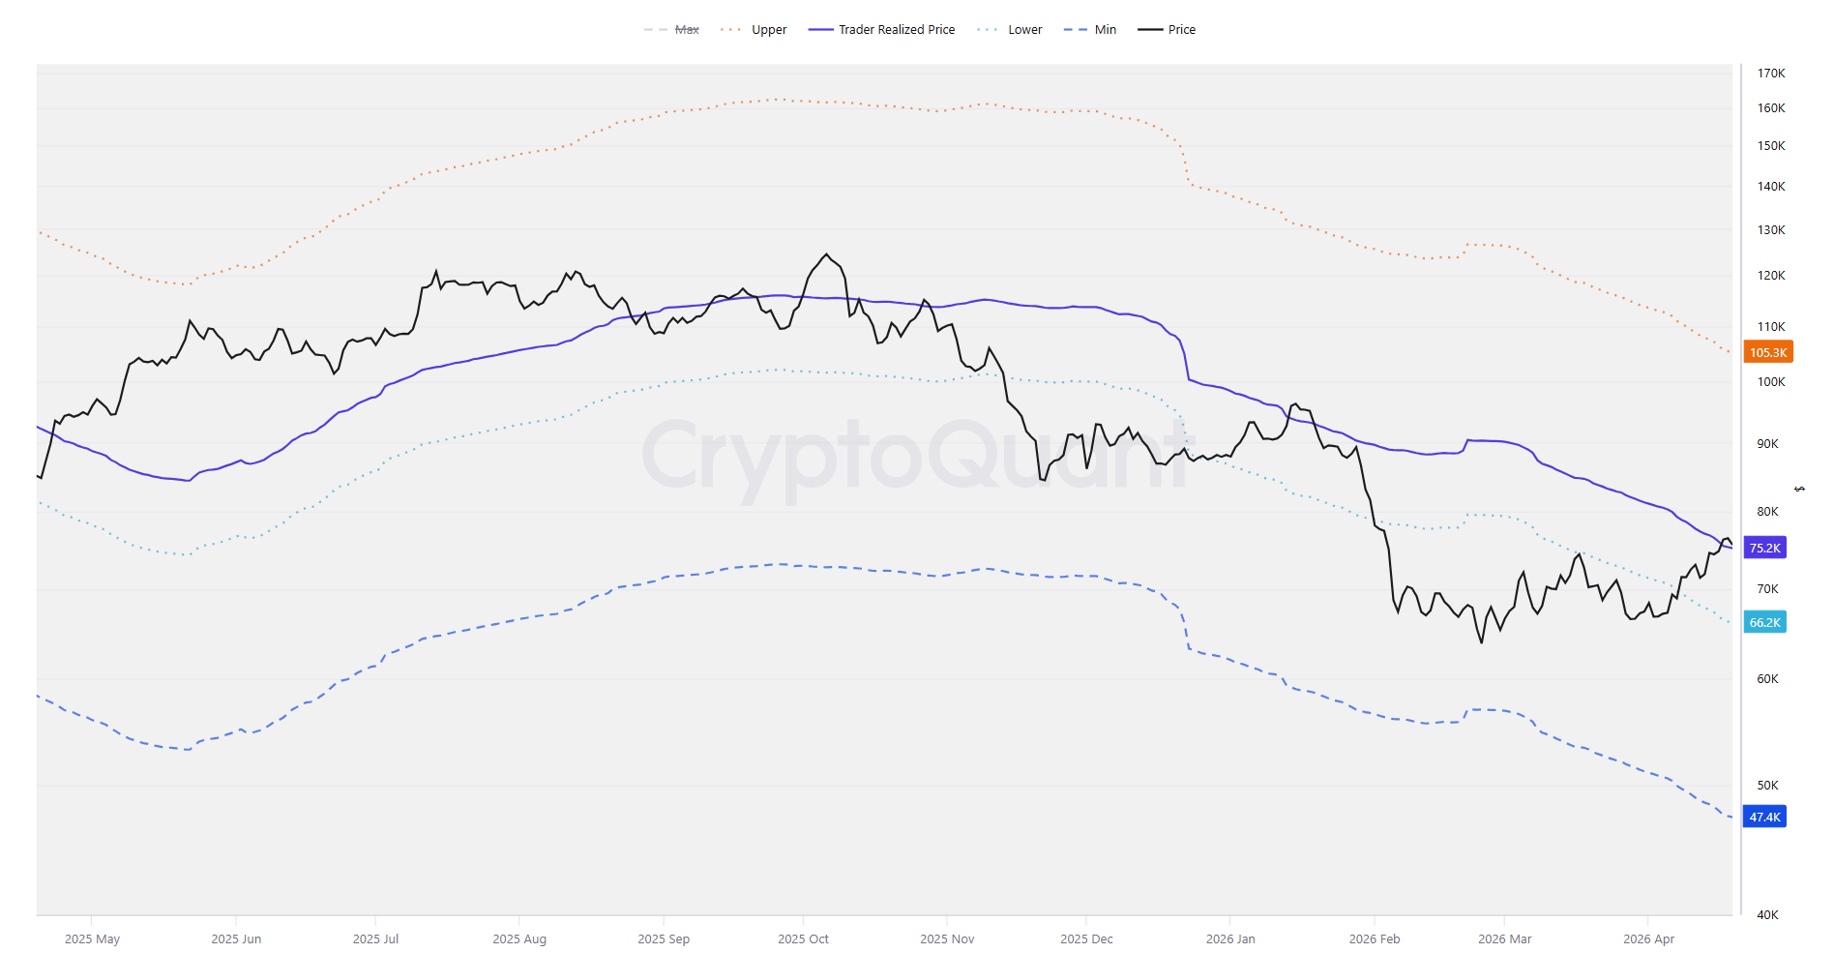This screenshot has height=953, width=1834.
Task: Click the light blue 66.2K value badge
Action: click(x=1764, y=622)
